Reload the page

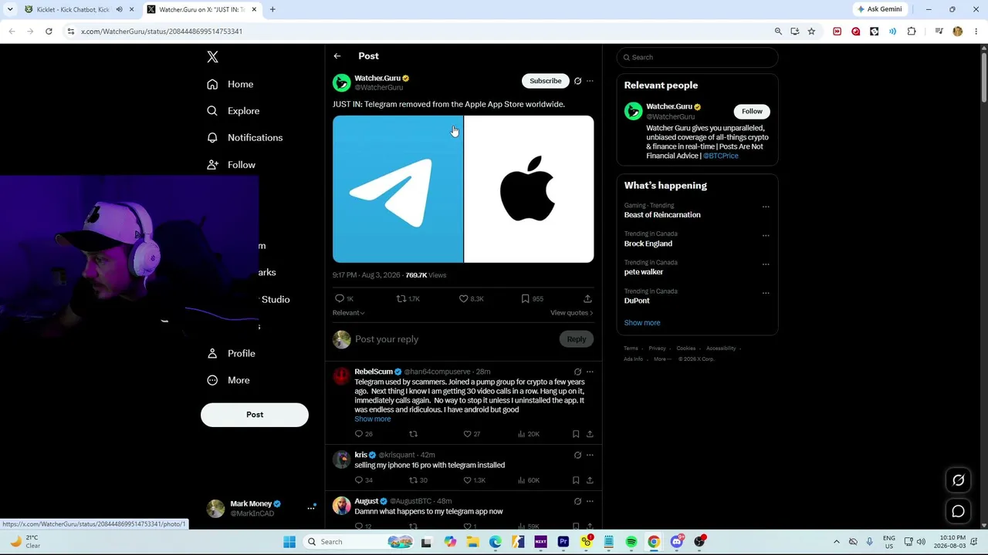[49, 32]
